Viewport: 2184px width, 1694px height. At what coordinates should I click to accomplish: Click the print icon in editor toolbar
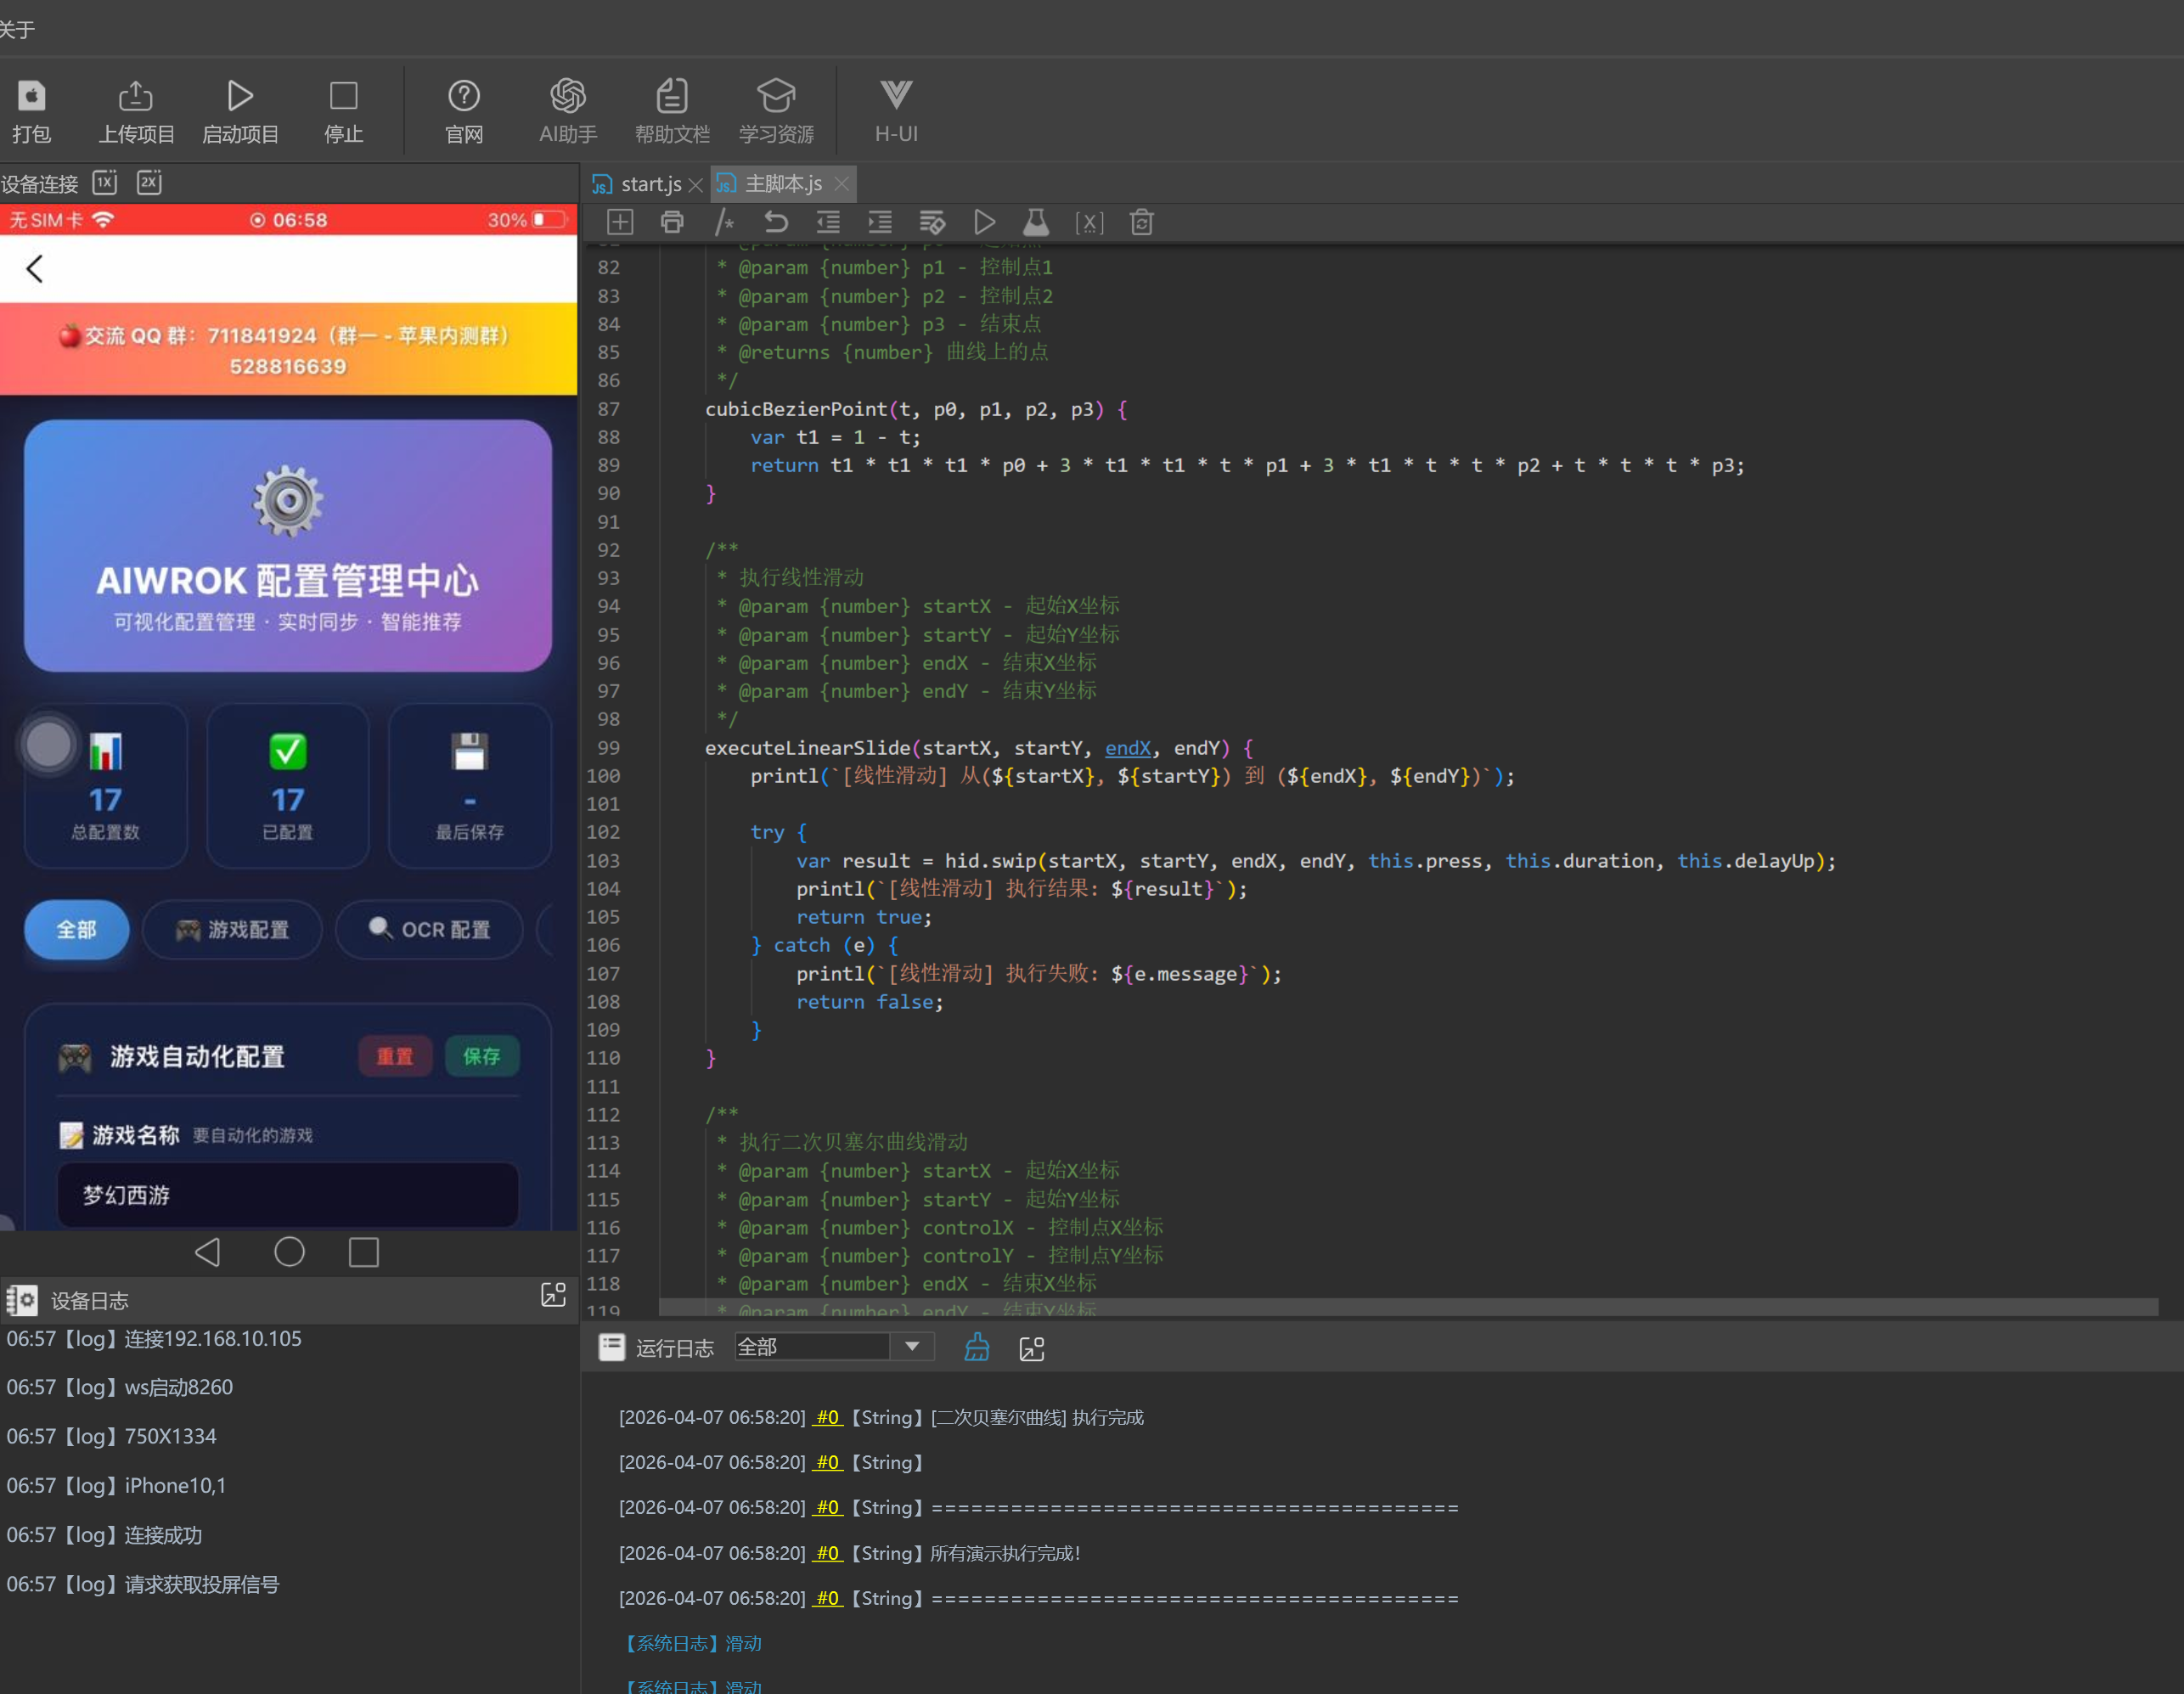point(672,222)
